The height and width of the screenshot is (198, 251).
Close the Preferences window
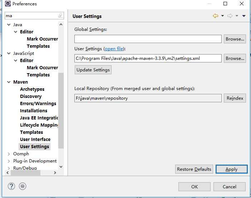(242, 4)
